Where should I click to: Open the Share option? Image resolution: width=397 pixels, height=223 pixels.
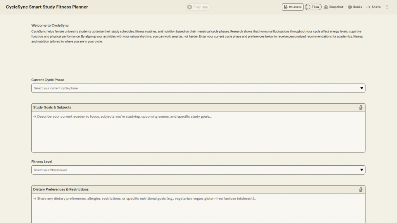coord(373,7)
